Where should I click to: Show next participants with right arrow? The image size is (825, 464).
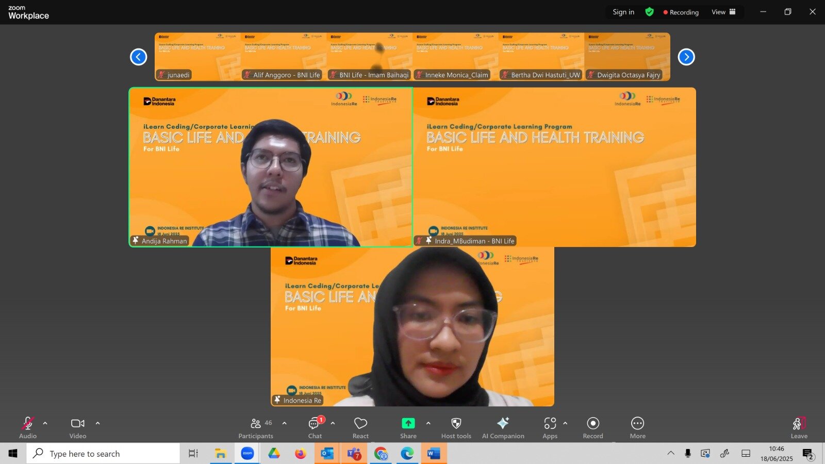686,57
